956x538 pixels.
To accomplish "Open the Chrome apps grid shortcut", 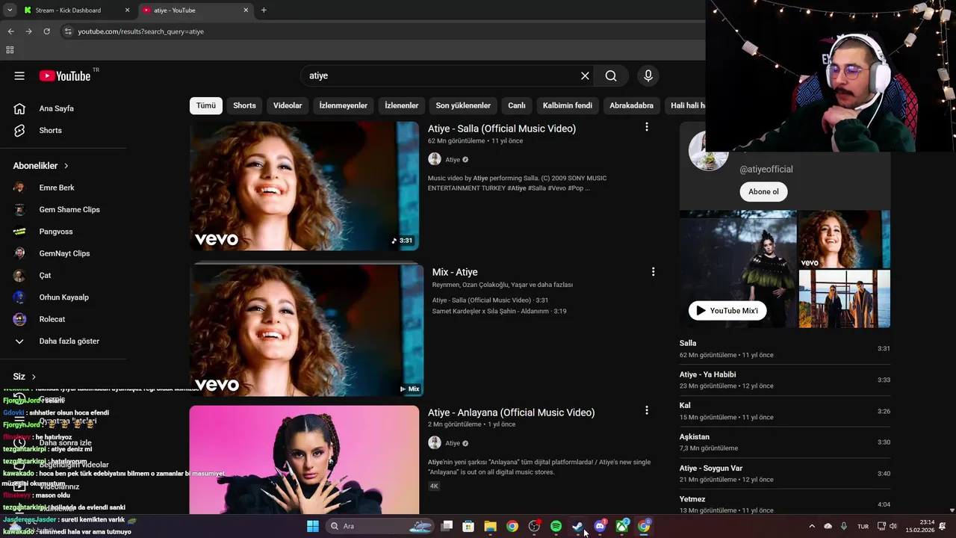I will coord(10,50).
